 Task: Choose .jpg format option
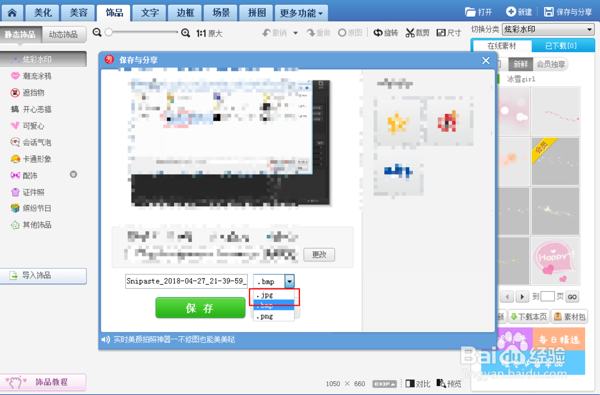coord(274,295)
